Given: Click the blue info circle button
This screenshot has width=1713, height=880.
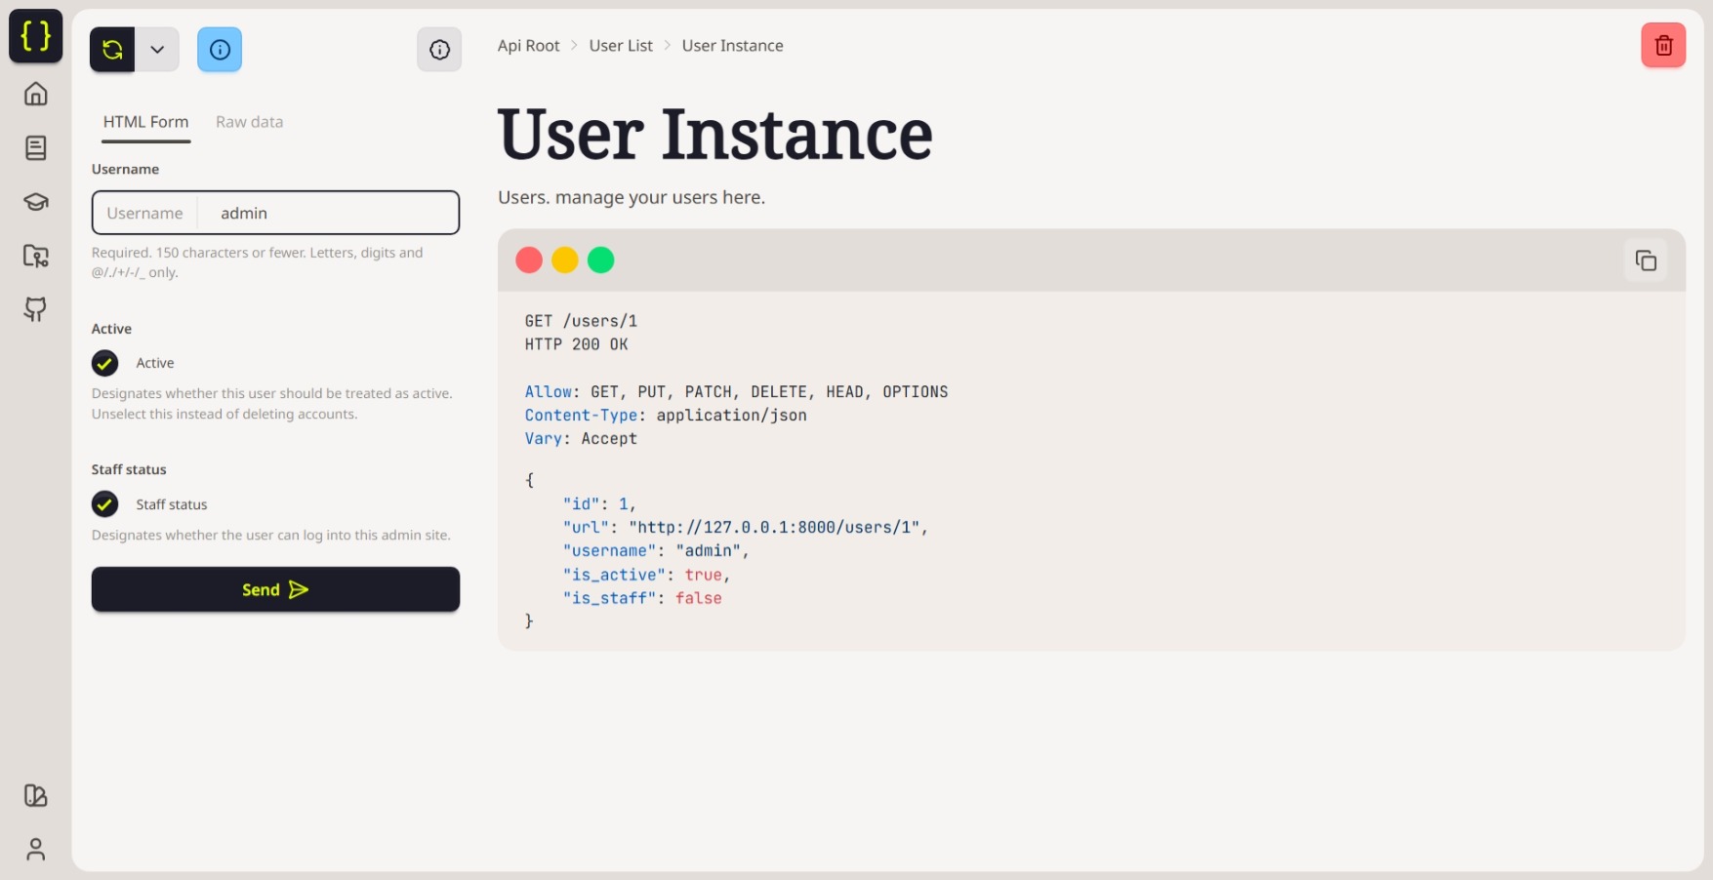Looking at the screenshot, I should [x=220, y=50].
